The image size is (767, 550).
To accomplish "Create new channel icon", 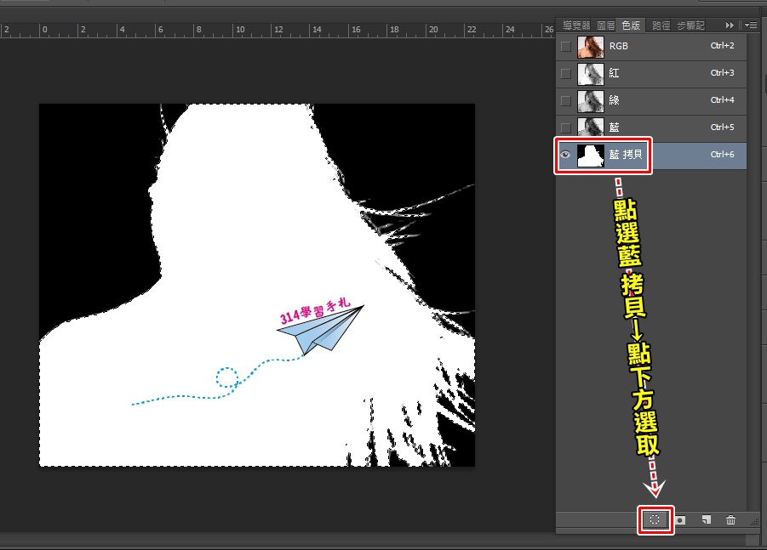I will (706, 519).
